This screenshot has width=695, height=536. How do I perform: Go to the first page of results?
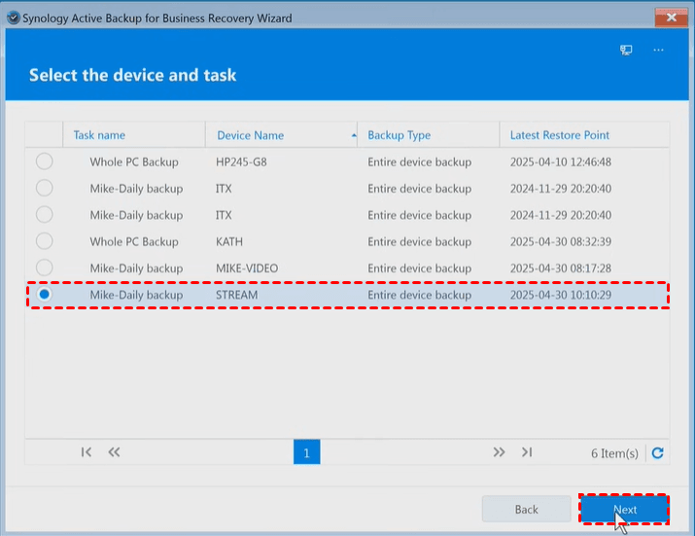point(87,452)
